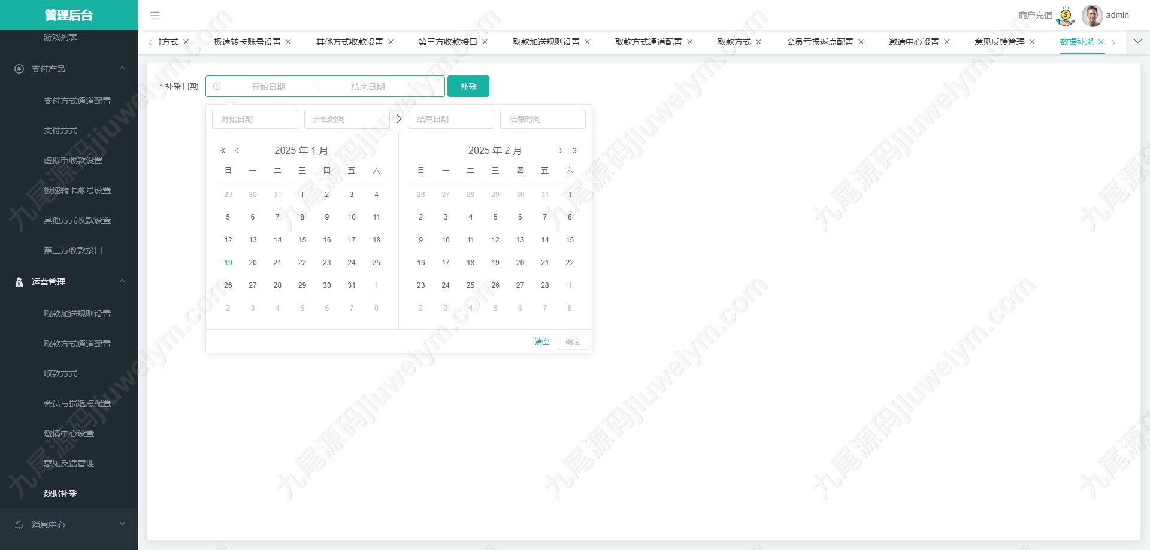This screenshot has height=550, width=1150.
Task: Open the tabs dropdown at far right
Action: [x=1138, y=42]
